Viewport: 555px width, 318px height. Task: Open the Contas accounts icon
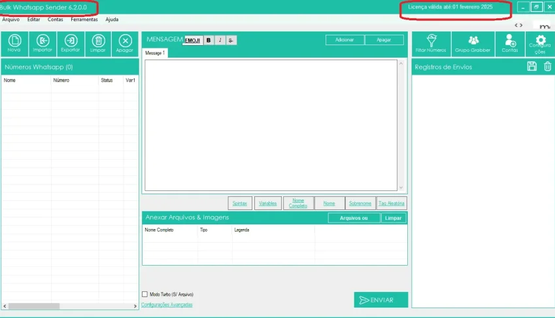(510, 44)
